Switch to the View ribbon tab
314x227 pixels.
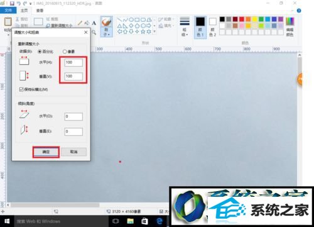pyautogui.click(x=40, y=10)
